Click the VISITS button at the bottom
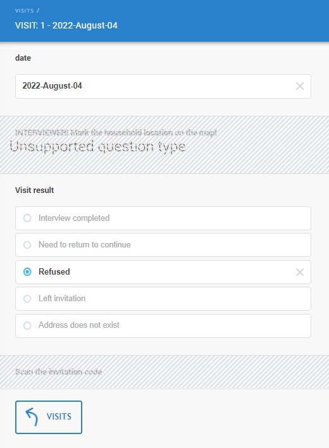Screen dimensions: 329x448 [x=49, y=417]
